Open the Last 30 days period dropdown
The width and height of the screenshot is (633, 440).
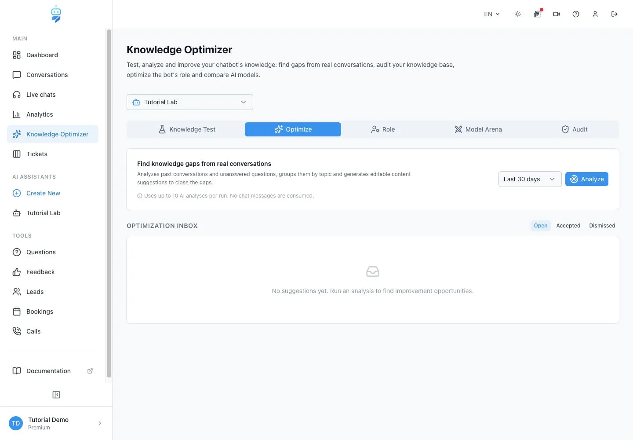point(530,179)
